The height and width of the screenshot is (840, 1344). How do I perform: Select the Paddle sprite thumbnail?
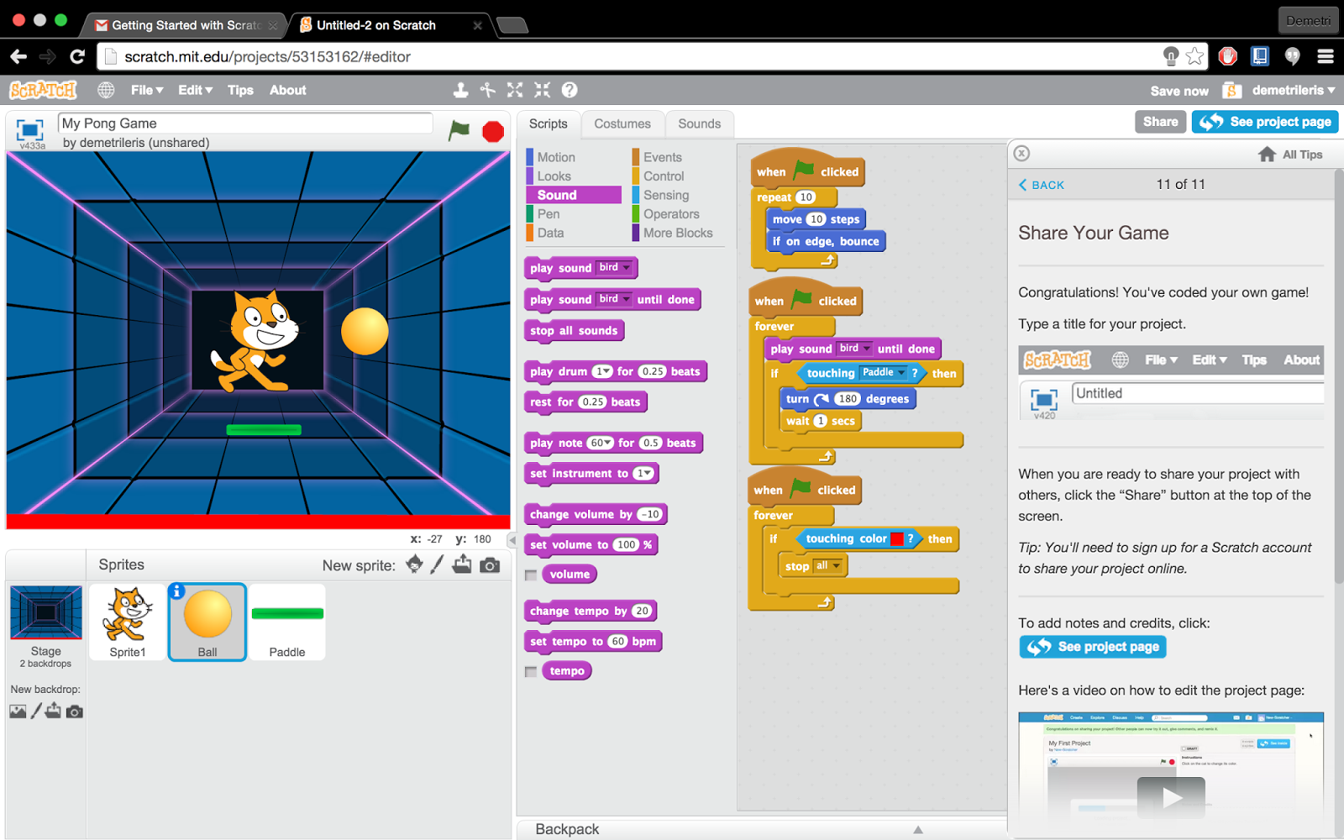pos(287,622)
